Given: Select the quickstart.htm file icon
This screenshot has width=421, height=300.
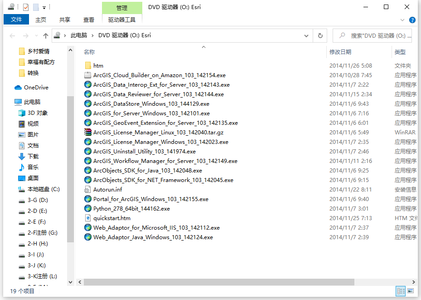Looking at the screenshot, I should click(x=88, y=218).
